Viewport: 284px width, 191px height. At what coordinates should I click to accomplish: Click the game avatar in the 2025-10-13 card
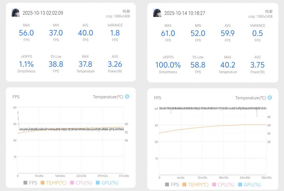coord(16,13)
